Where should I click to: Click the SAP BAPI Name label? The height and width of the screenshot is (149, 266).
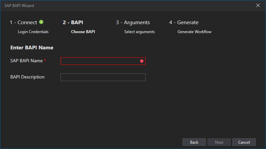[27, 61]
